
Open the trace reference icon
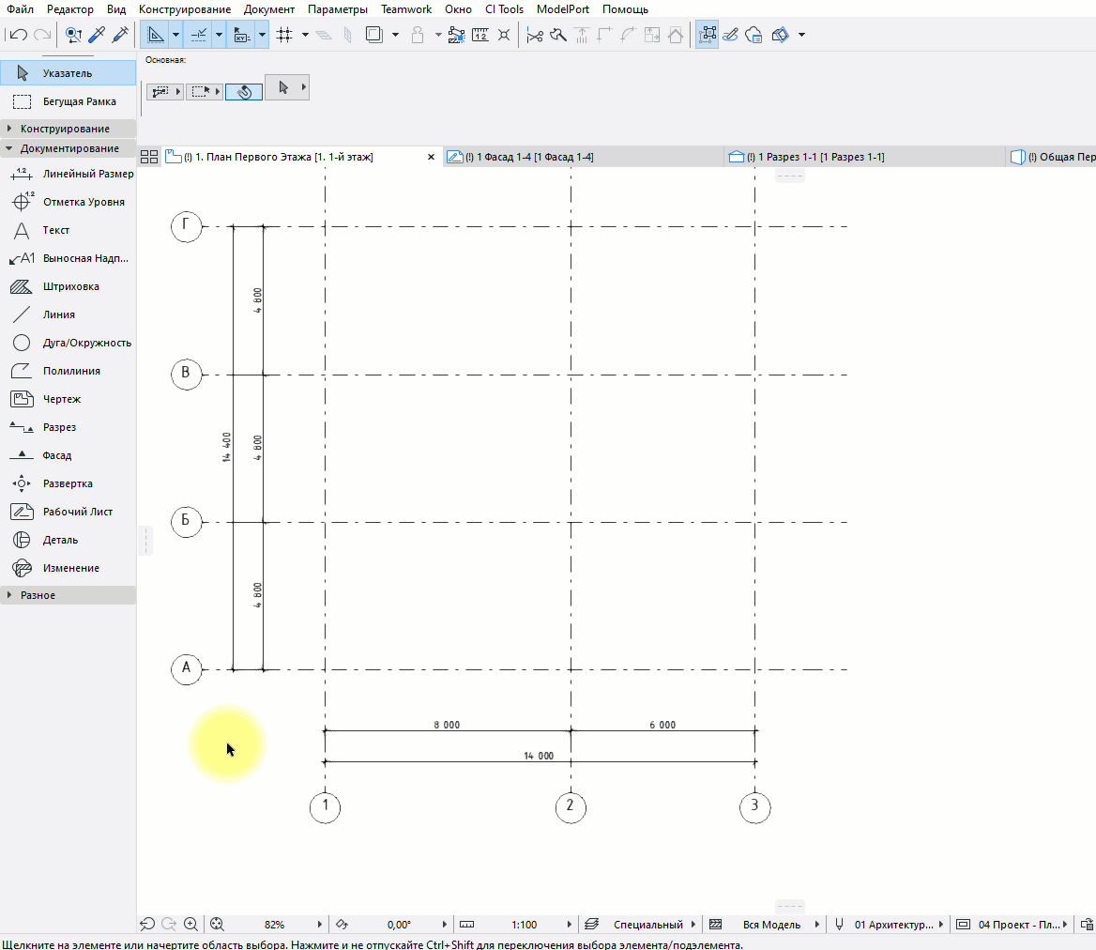point(374,34)
